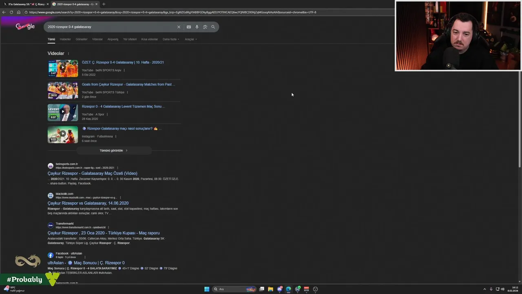
Task: Click the magnifier search button icon
Action: click(213, 27)
